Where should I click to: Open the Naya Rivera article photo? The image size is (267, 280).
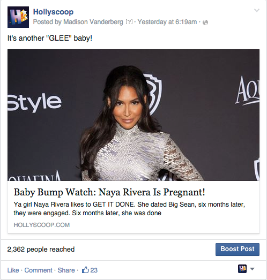(133, 115)
